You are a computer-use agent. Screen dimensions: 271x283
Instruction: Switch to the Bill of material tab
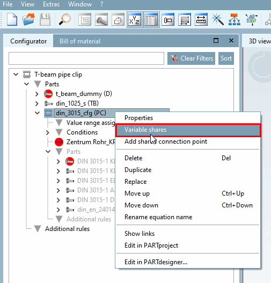[x=80, y=41]
